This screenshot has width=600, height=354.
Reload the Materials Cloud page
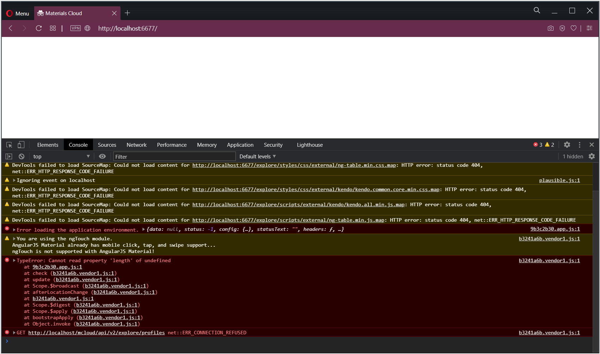point(39,28)
